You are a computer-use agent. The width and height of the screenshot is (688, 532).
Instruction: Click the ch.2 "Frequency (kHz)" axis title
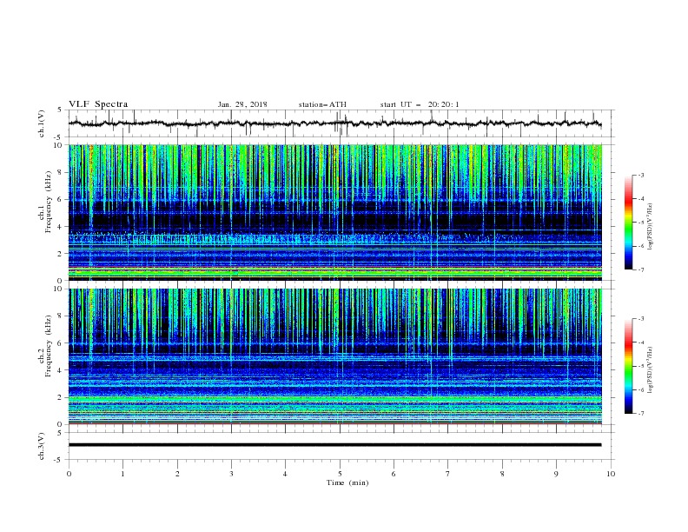pos(49,345)
